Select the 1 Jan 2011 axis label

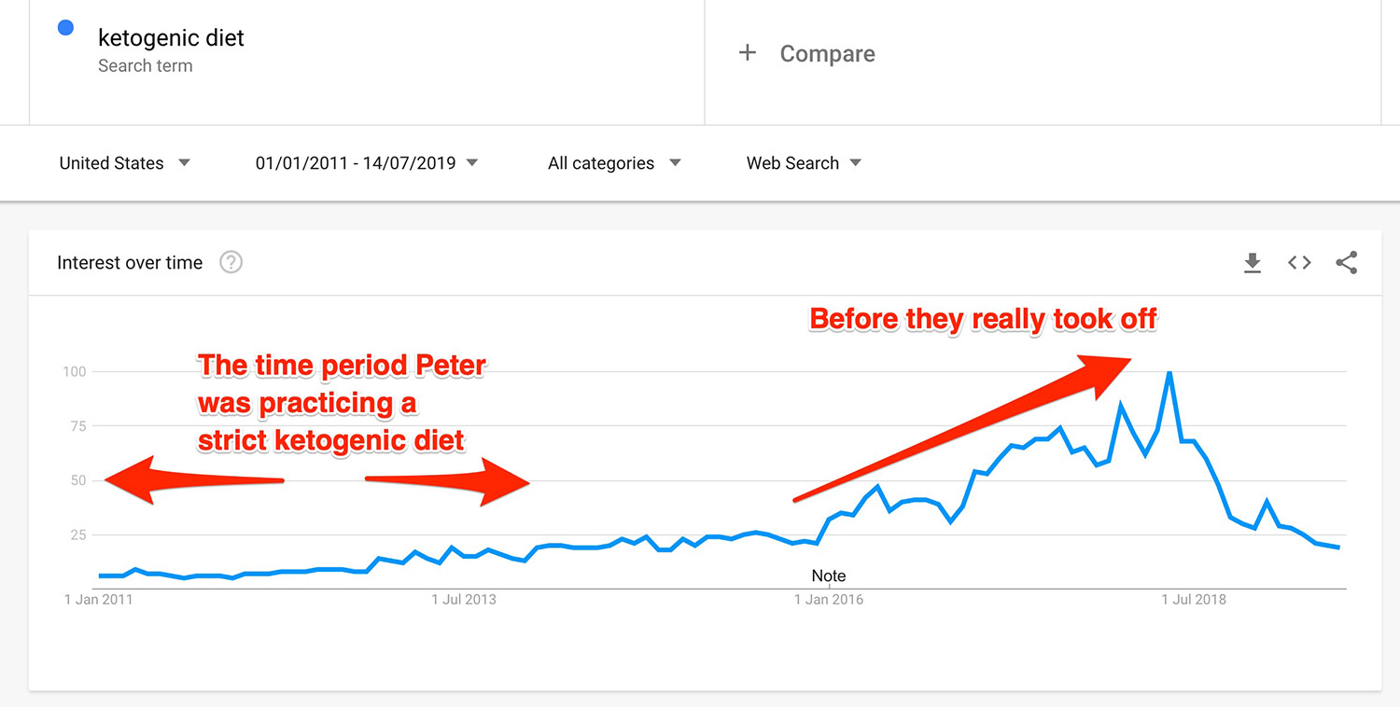click(99, 600)
